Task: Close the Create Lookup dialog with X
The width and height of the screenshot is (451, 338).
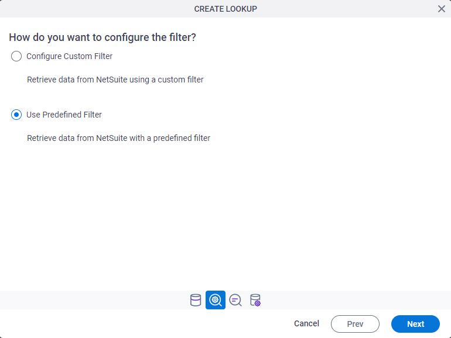Action: tap(442, 9)
